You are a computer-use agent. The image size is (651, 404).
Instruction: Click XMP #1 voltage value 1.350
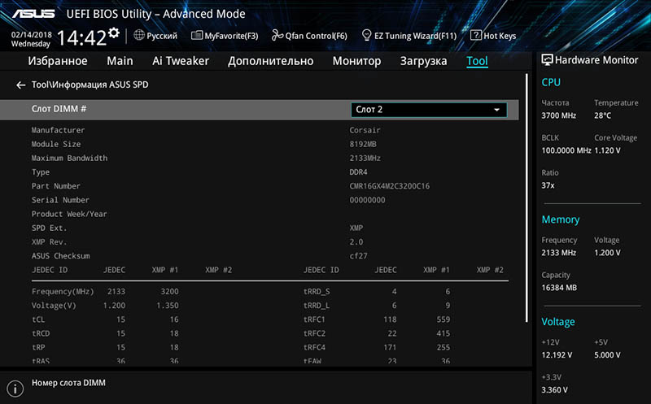168,306
